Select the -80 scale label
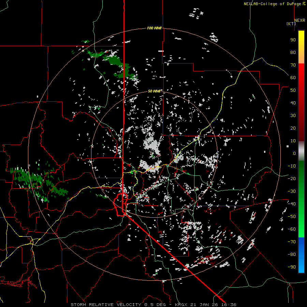The height and width of the screenshot is (307, 307). click(x=292, y=254)
